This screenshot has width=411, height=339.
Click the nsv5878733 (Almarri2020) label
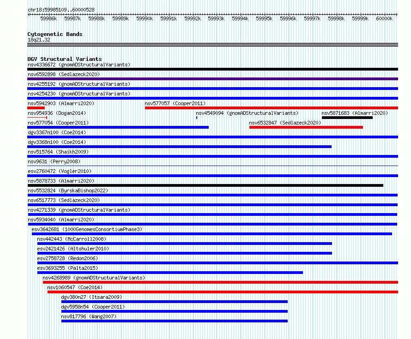coord(61,181)
